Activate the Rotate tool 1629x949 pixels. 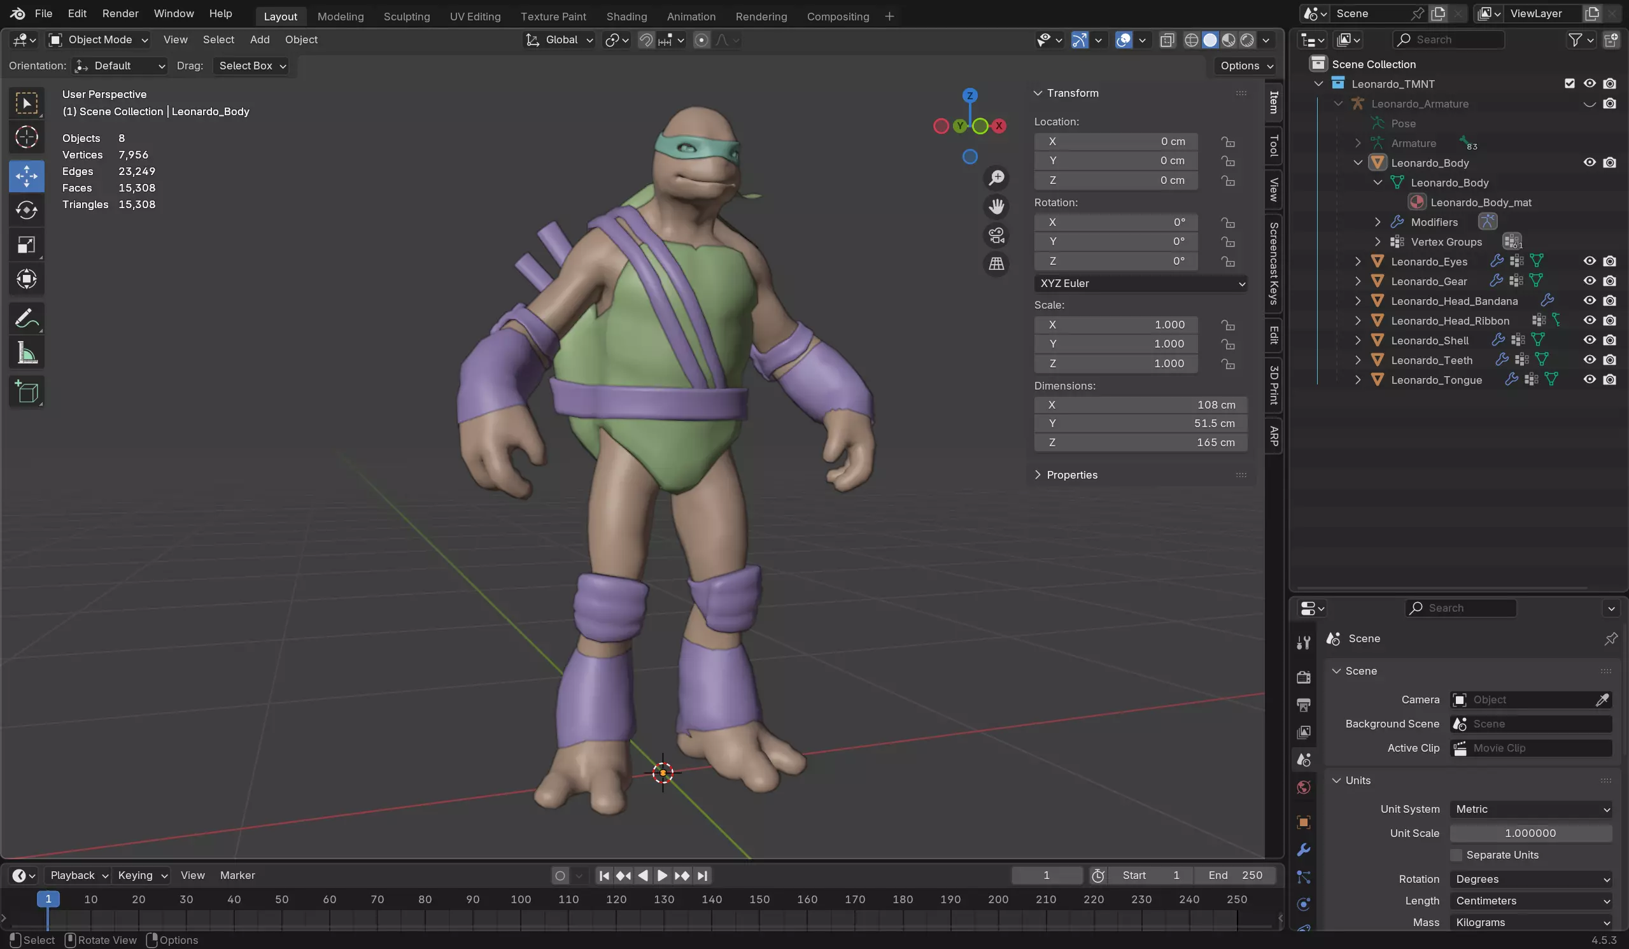click(x=27, y=210)
